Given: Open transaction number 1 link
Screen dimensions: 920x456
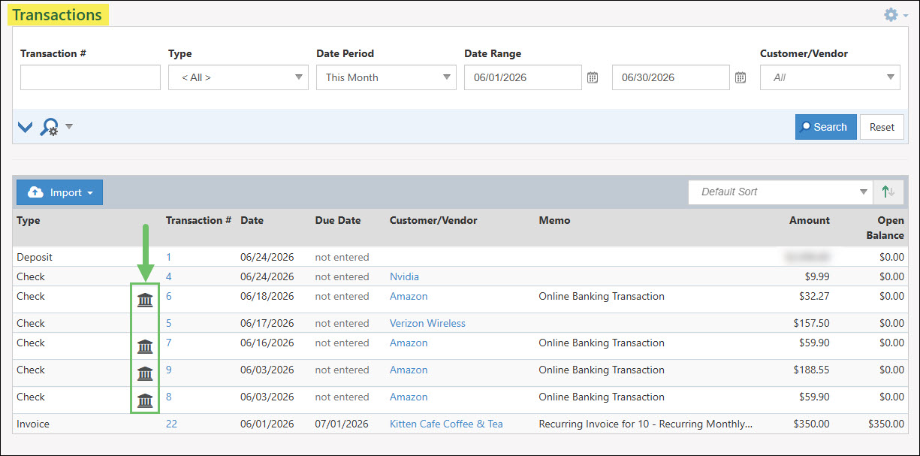Looking at the screenshot, I should coord(169,257).
